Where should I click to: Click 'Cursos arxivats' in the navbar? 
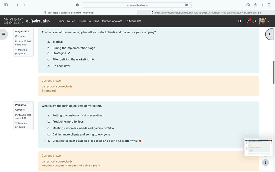point(112,21)
